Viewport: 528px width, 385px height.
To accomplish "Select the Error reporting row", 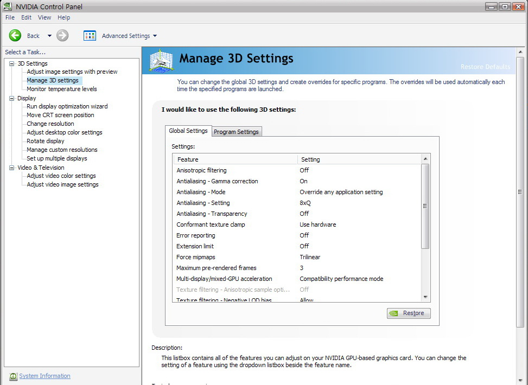I will (x=297, y=235).
